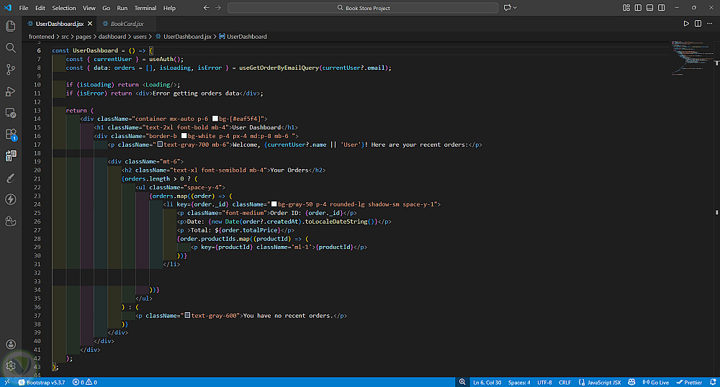Screen dimensions: 720x387
Task: Open the Terminal menu
Action: coord(145,8)
